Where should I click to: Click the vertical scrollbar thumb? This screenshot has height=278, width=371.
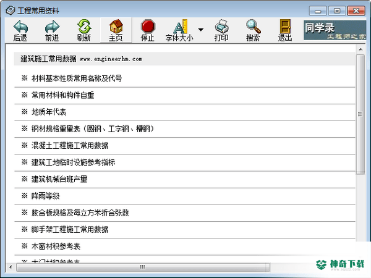coord(360,114)
